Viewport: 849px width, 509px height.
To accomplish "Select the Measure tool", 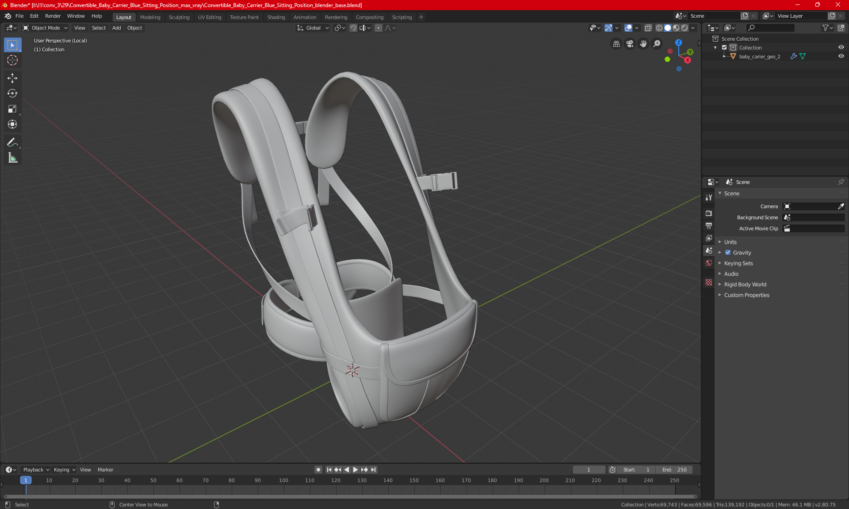I will (12, 158).
